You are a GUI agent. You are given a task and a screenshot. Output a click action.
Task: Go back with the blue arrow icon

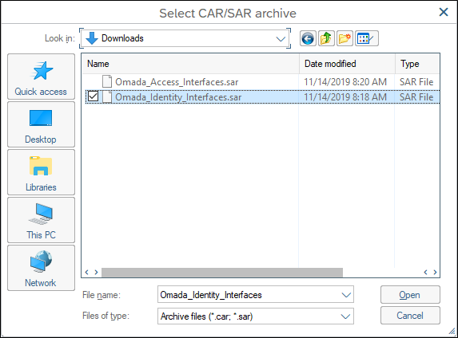pos(308,38)
